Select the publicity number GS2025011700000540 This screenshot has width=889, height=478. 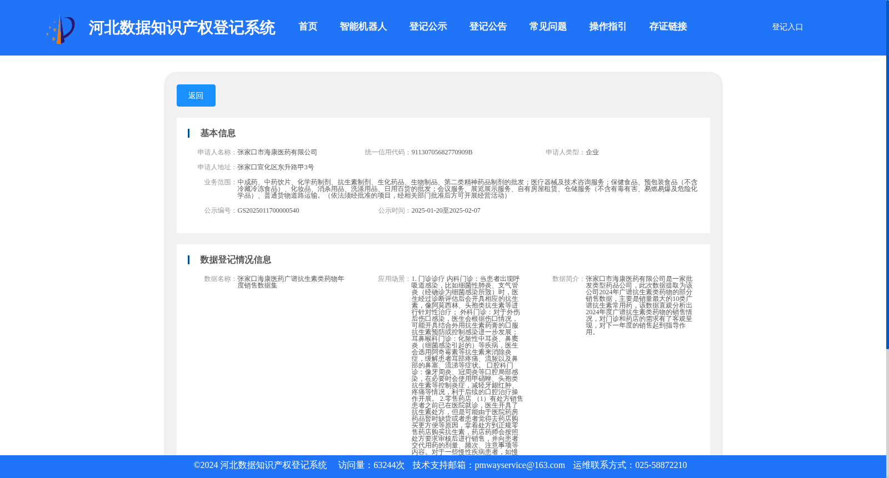pos(268,210)
